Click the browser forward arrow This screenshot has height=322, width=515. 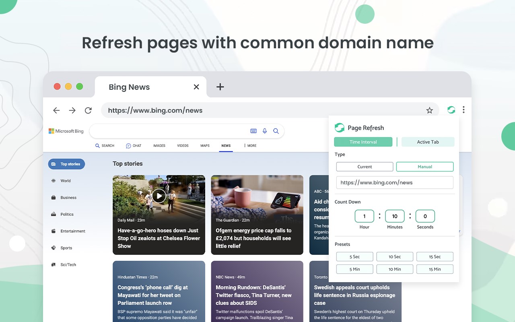coord(72,110)
